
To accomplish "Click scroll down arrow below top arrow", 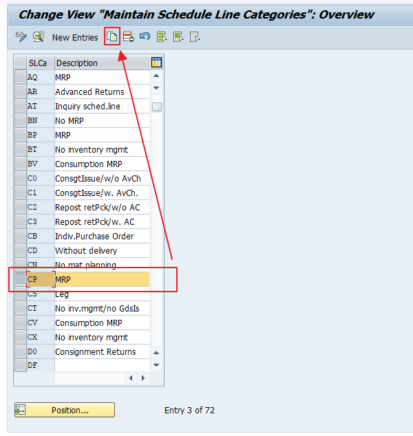I will coord(156,88).
